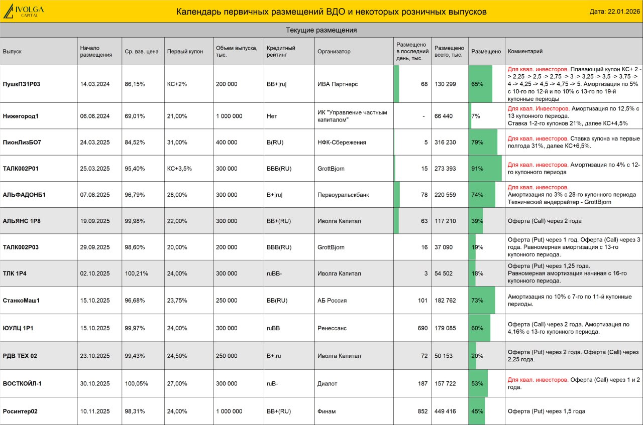Click organizer 'Ренессанс'
This screenshot has width=643, height=425.
click(332, 328)
